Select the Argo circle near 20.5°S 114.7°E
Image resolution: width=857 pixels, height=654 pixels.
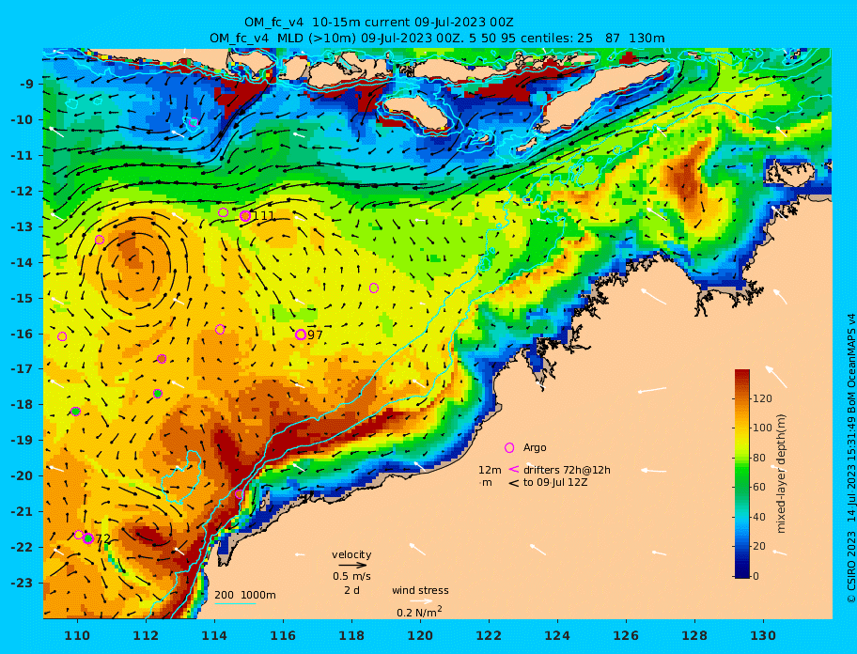239,494
